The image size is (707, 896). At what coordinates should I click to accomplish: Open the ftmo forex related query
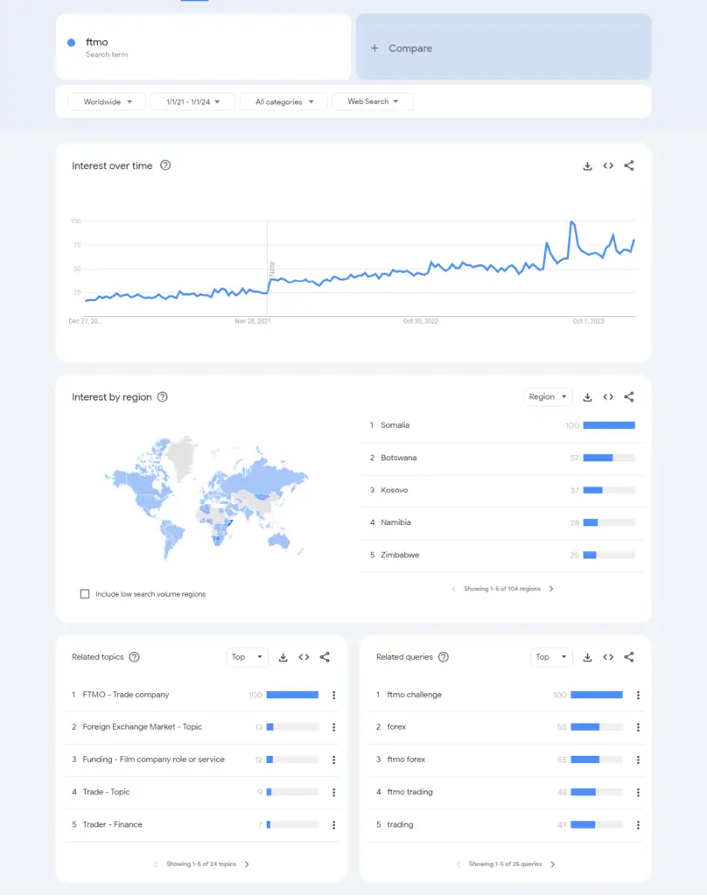(x=406, y=759)
